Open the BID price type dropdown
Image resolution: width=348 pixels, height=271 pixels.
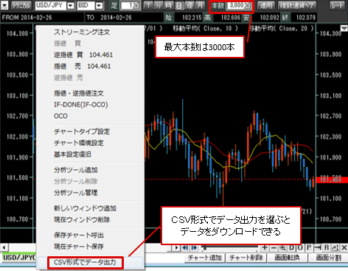click(x=99, y=5)
